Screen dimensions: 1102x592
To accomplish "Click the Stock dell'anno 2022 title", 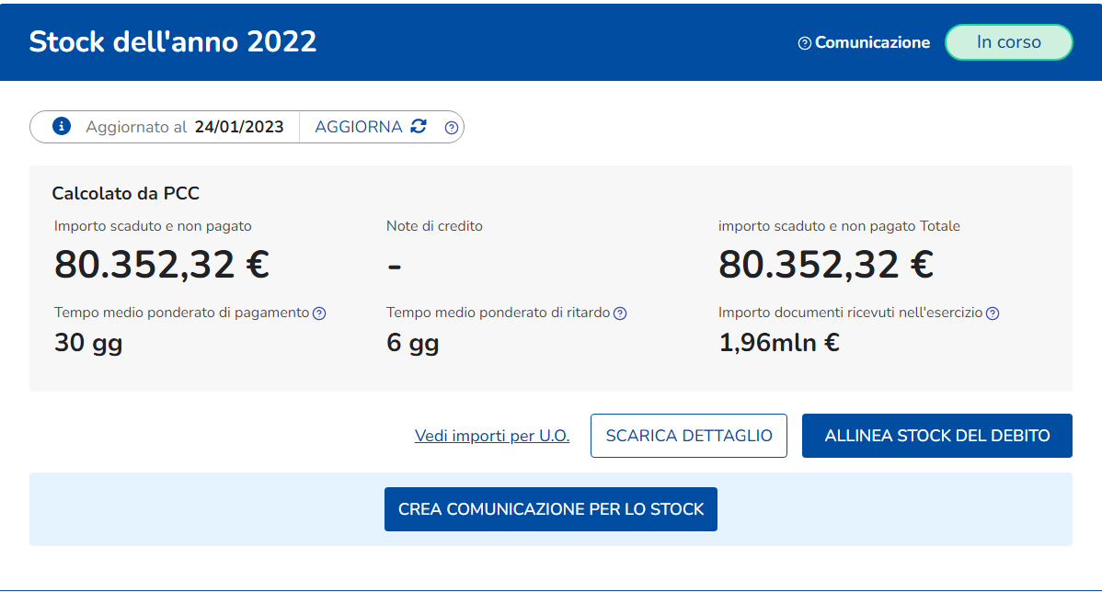I will [173, 41].
